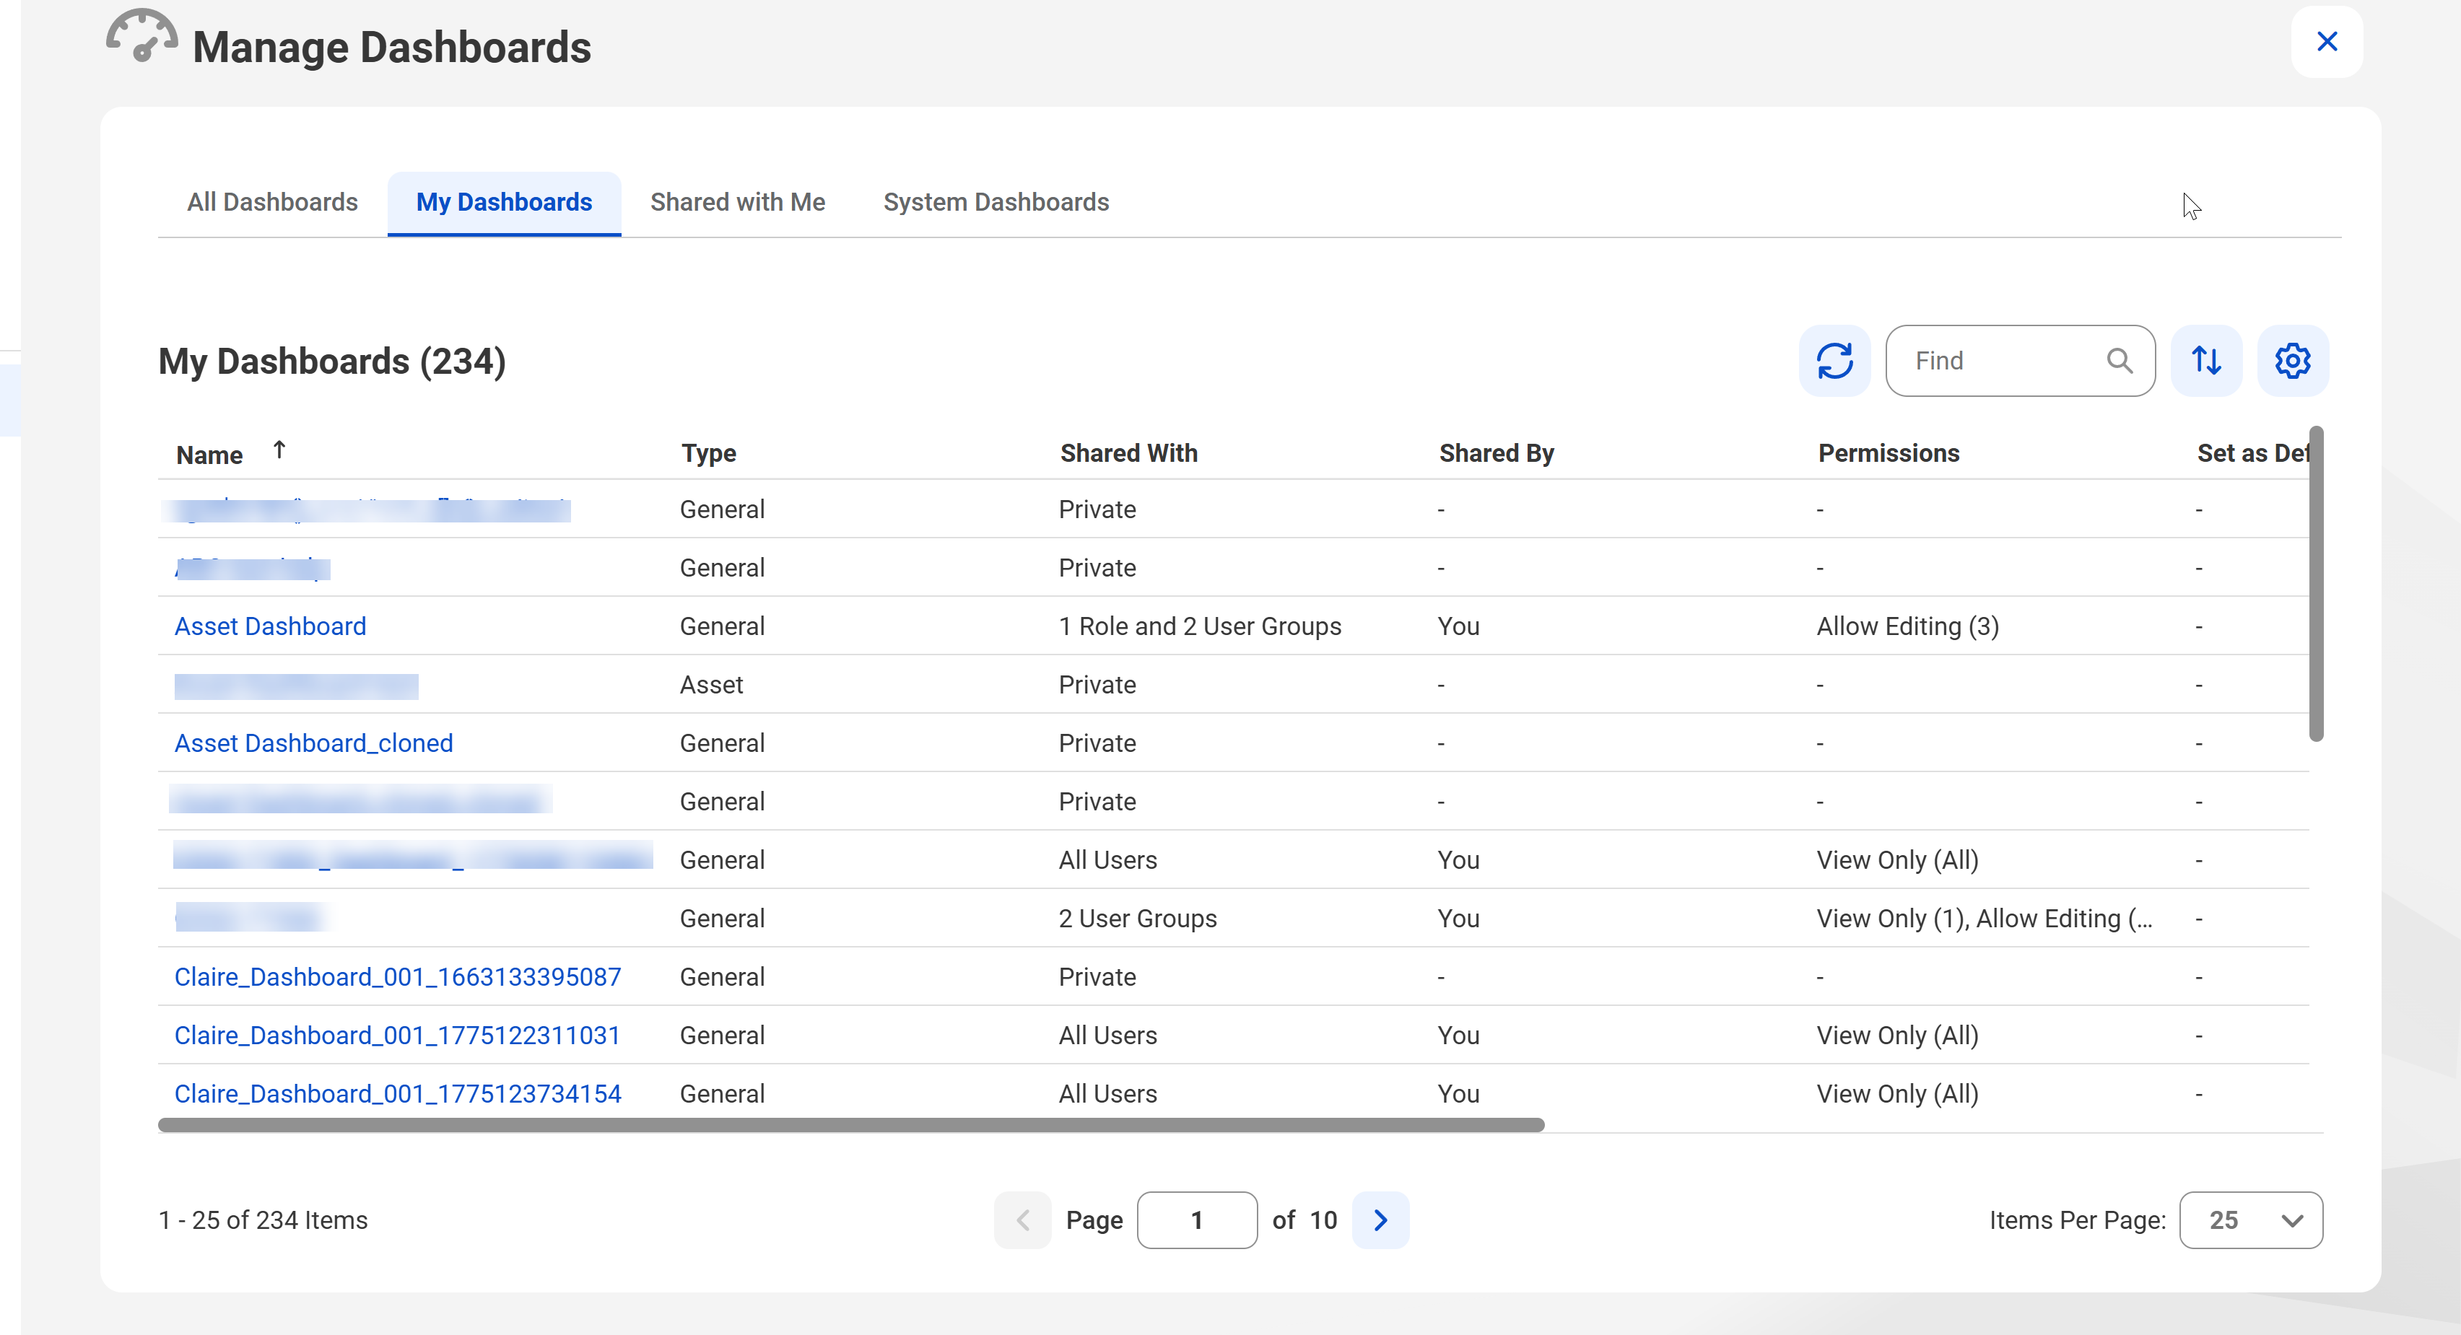The width and height of the screenshot is (2461, 1335).
Task: Expand the Items Per Page dropdown
Action: pos(2251,1220)
